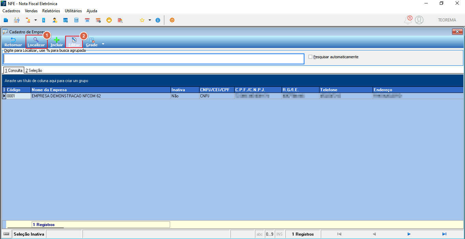The image size is (465, 239).
Task: Select the cell with code 0001
Action: click(18, 96)
